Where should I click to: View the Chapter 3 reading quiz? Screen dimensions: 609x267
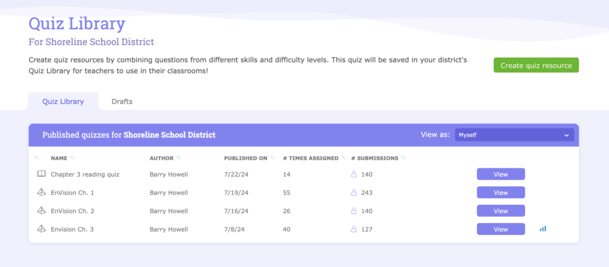(x=501, y=174)
